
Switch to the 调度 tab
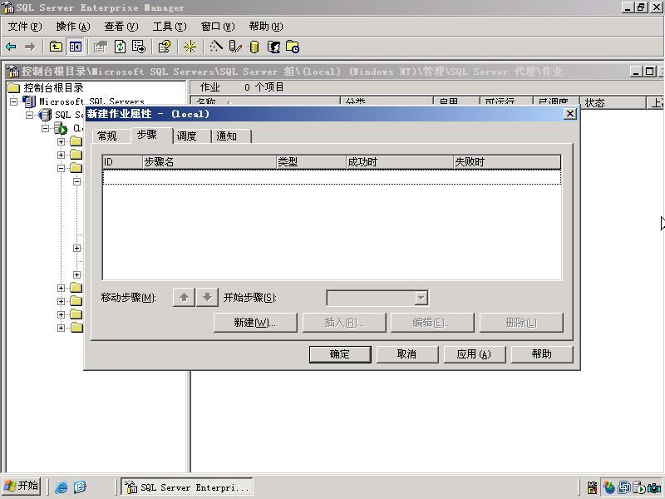pyautogui.click(x=191, y=136)
